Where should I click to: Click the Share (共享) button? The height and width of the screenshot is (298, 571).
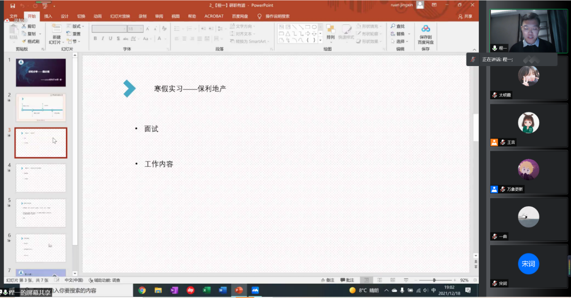[465, 16]
